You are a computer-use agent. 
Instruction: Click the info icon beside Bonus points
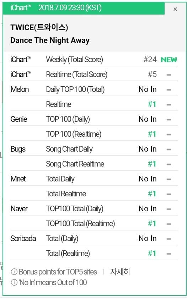click(x=14, y=272)
